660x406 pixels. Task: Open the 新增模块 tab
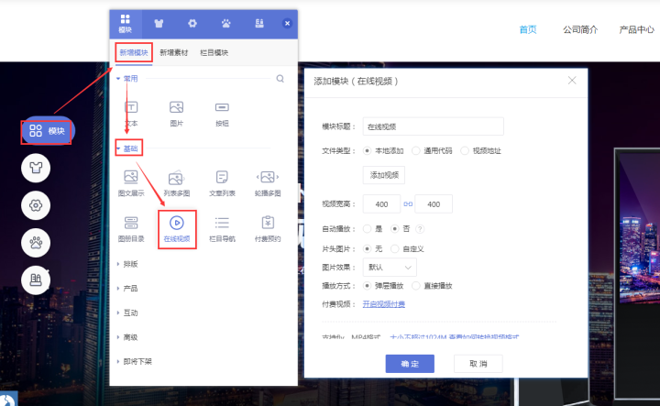pos(134,52)
